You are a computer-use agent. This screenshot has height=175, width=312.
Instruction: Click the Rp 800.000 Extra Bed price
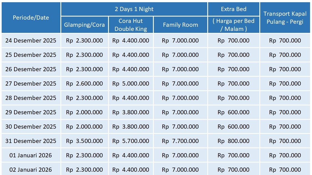tap(234, 141)
